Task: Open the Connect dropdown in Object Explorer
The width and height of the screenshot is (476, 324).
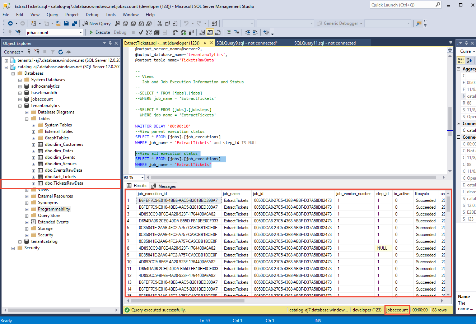Action: click(x=14, y=52)
